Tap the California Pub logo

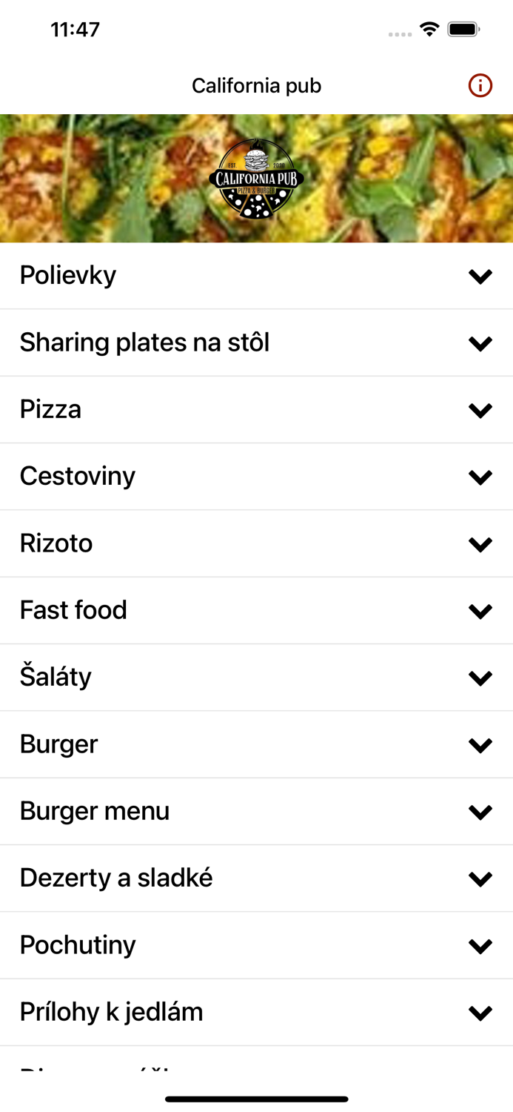(x=256, y=179)
